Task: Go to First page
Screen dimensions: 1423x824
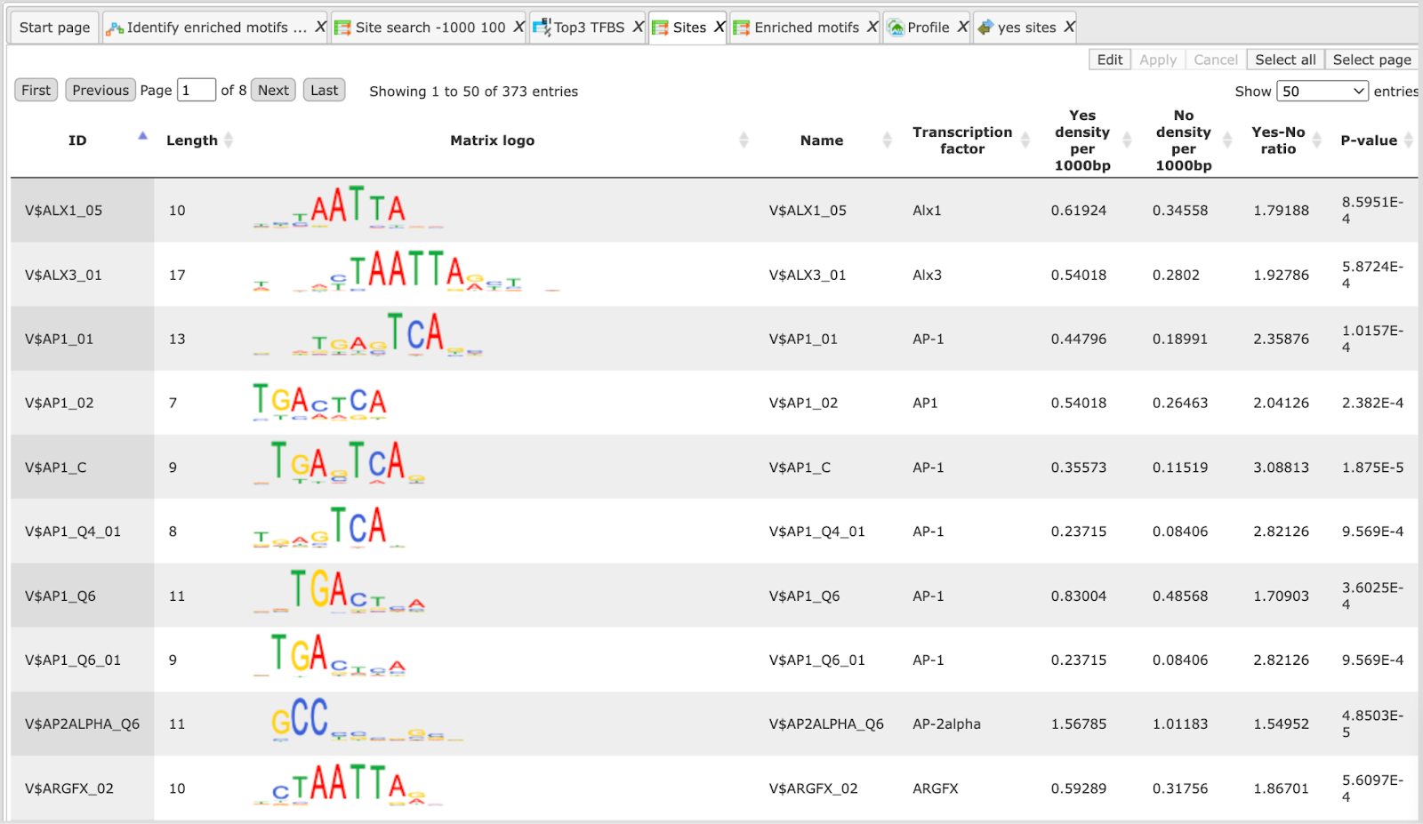Action: tap(36, 90)
